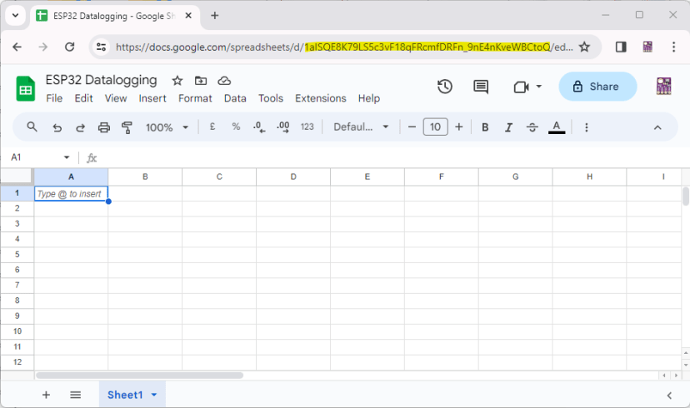Open the A1 name box dropdown

(67, 157)
